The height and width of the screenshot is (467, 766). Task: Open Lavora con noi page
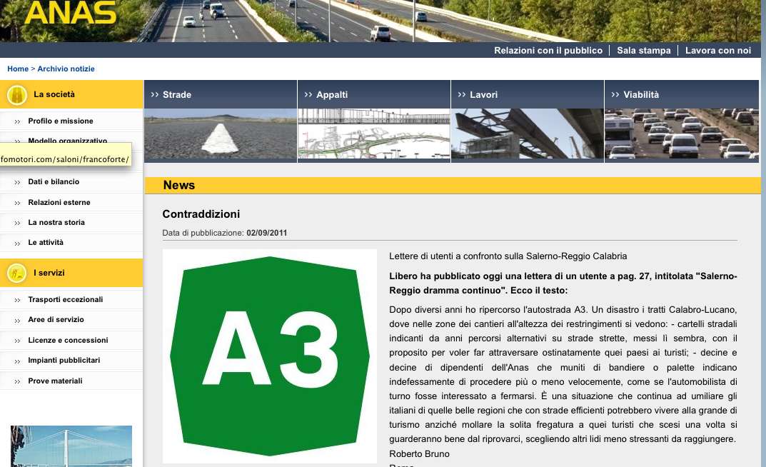coord(718,50)
